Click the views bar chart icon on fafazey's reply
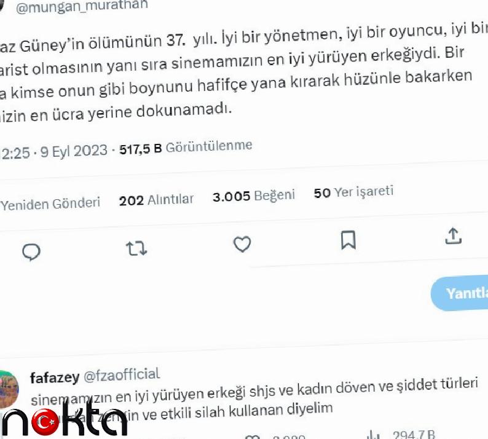 [372, 435]
